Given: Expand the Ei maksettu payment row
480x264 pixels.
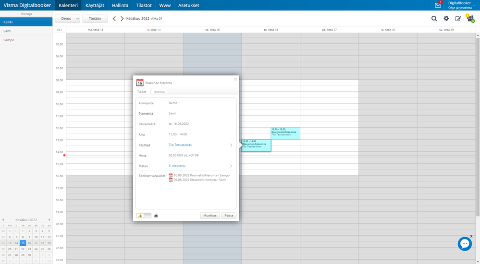Looking at the screenshot, I should 186,166.
